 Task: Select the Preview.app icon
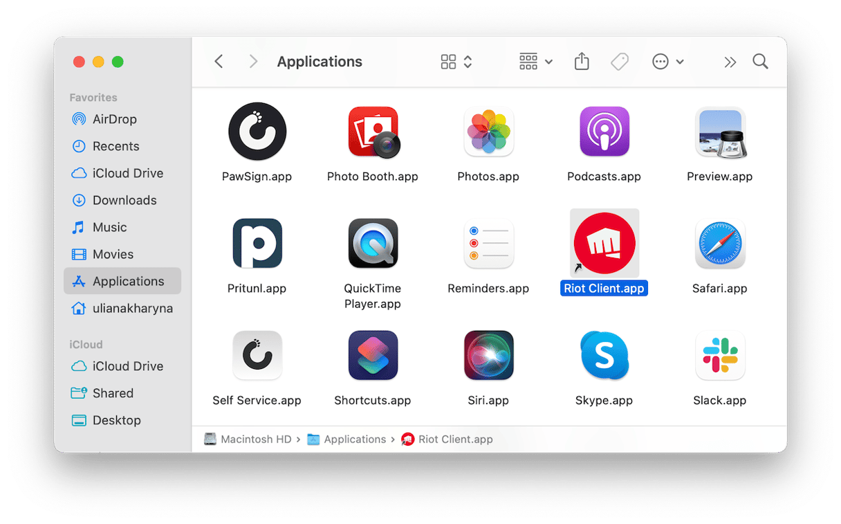pyautogui.click(x=720, y=132)
